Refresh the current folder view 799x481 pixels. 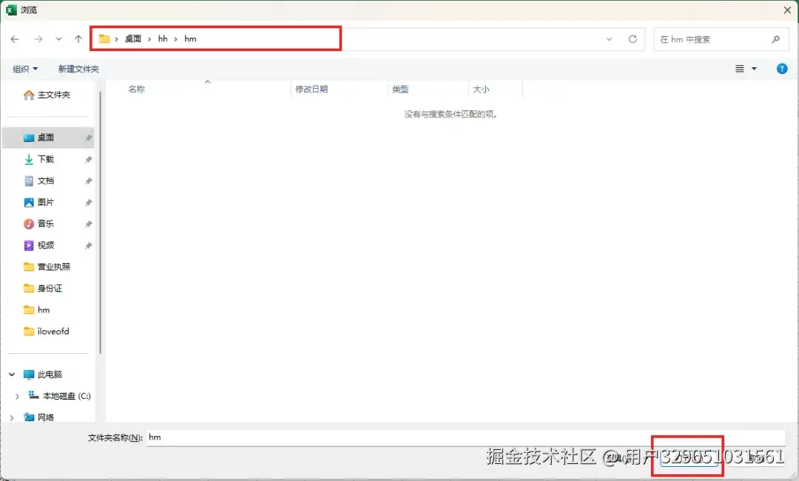coord(633,39)
